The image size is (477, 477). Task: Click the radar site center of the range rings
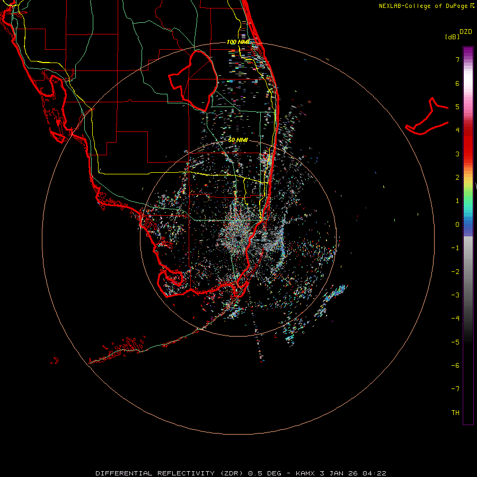point(238,238)
